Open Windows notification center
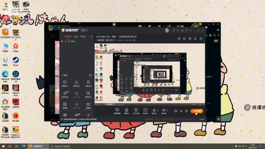 (x=261, y=146)
